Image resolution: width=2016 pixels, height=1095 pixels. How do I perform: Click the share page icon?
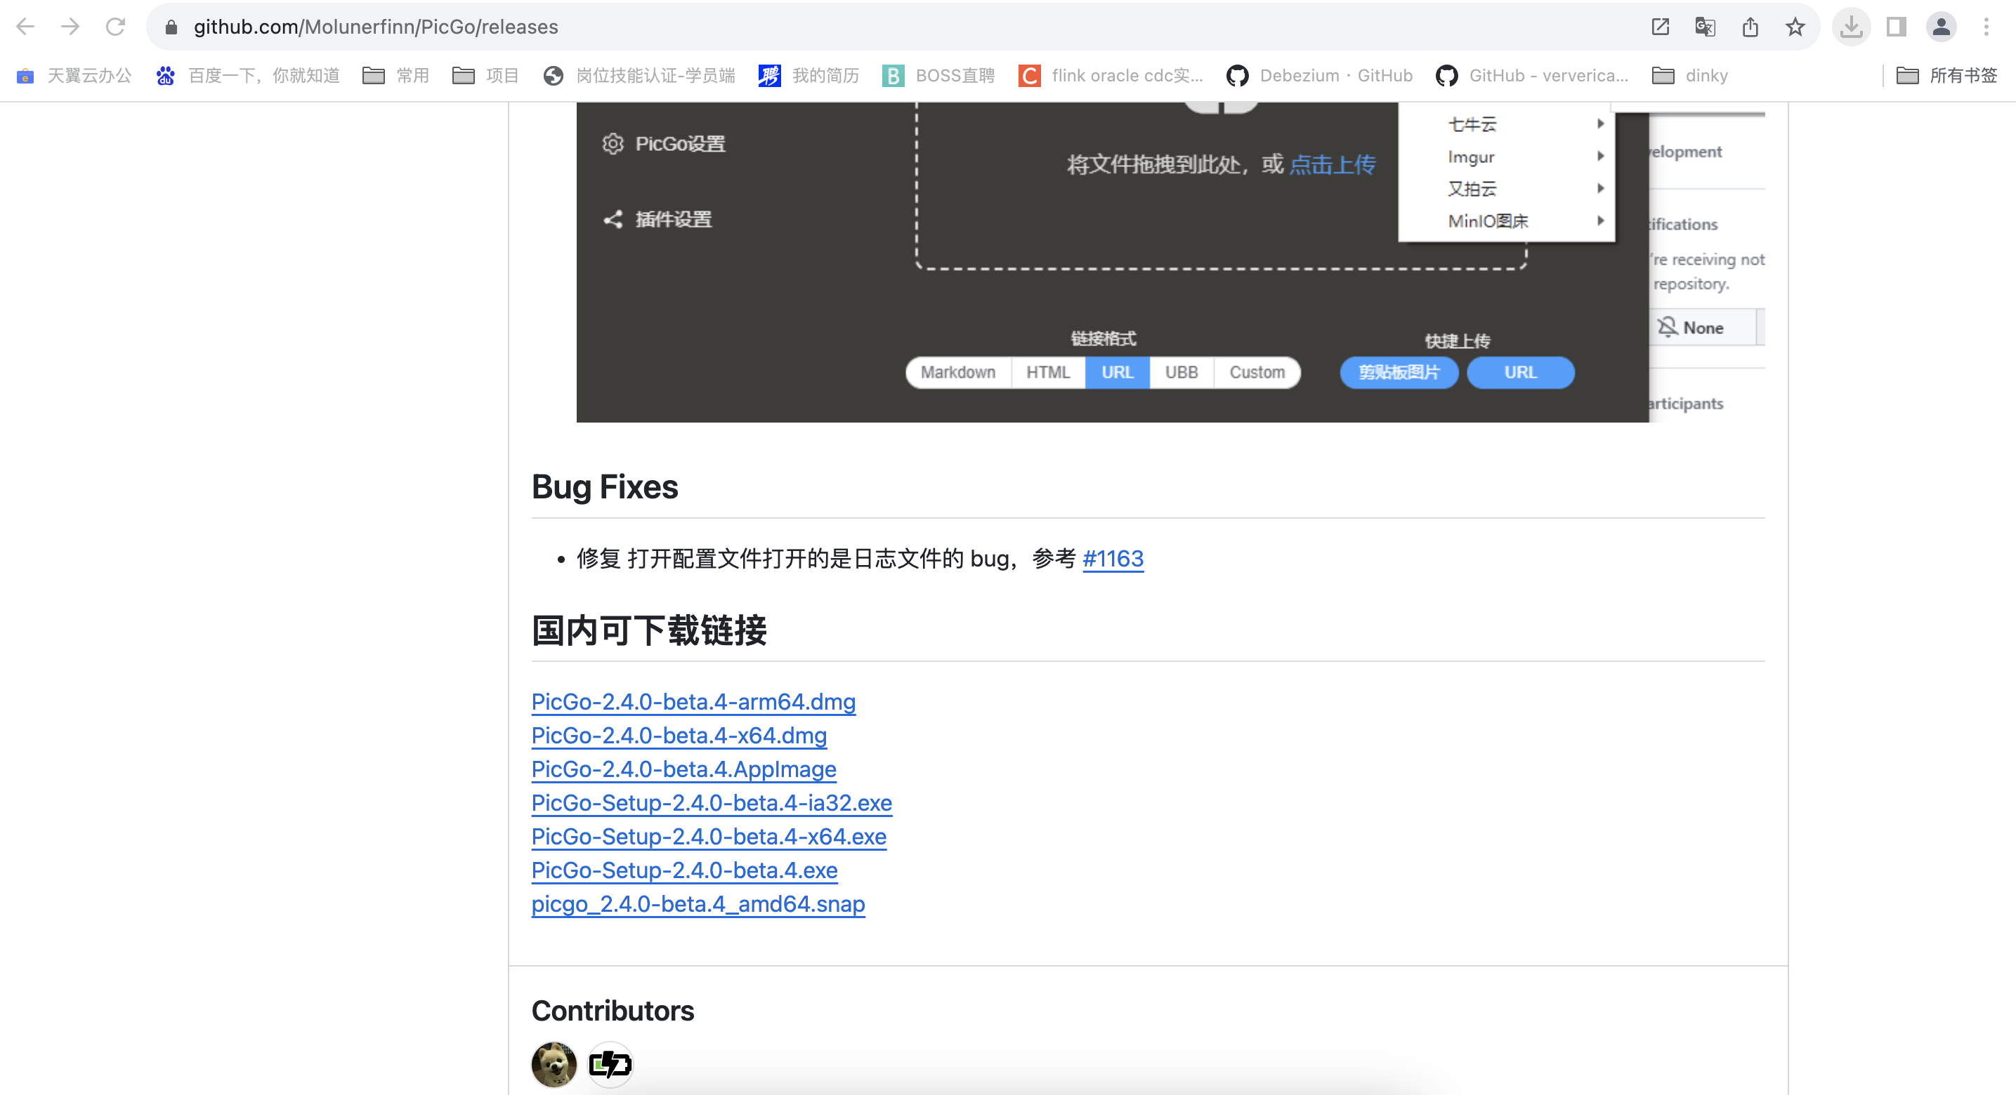coord(1750,27)
